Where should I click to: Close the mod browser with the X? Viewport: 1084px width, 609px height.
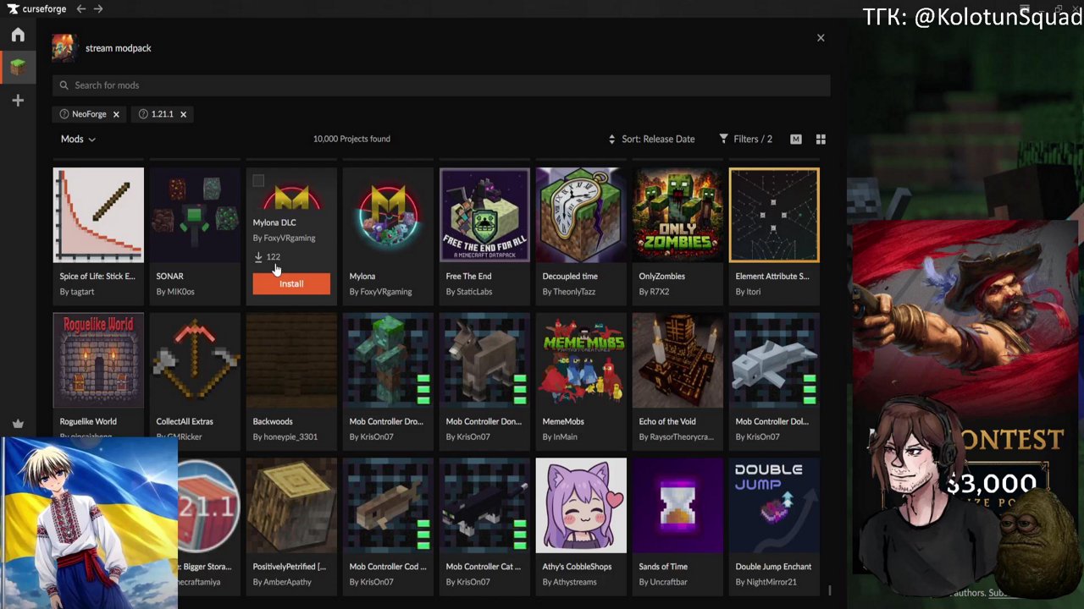pos(821,38)
